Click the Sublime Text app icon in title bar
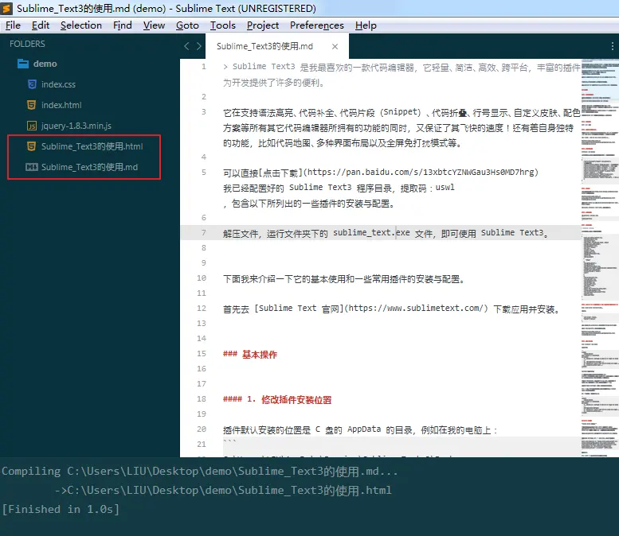The image size is (619, 536). coord(7,8)
